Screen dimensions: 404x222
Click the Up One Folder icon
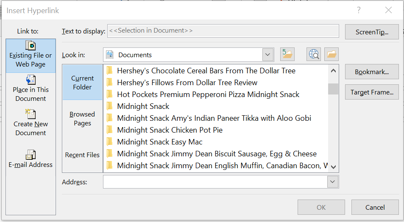[287, 54]
